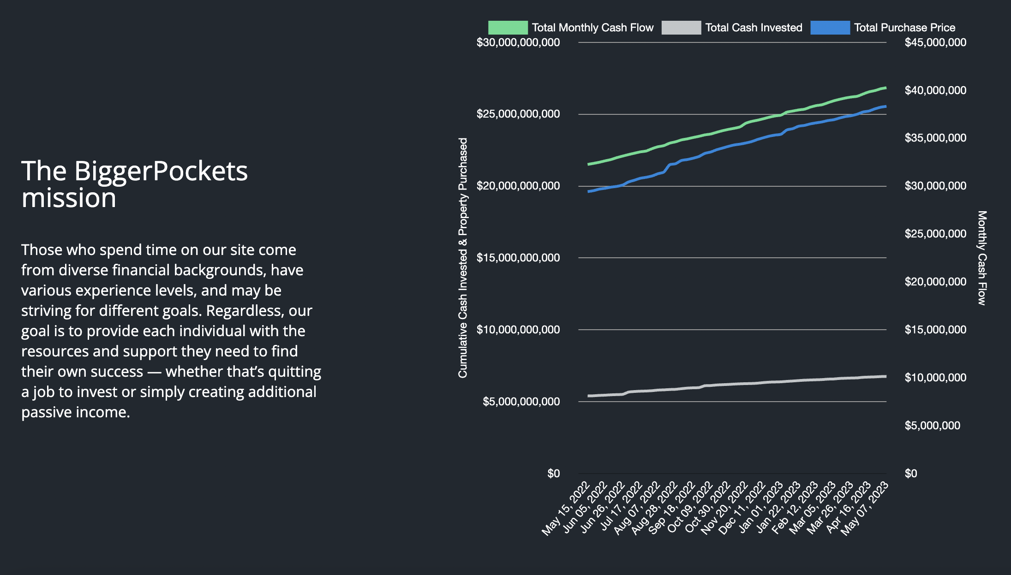The image size is (1011, 575).
Task: Click the paragraph starting 'Those who spend time'
Action: pyautogui.click(x=171, y=331)
